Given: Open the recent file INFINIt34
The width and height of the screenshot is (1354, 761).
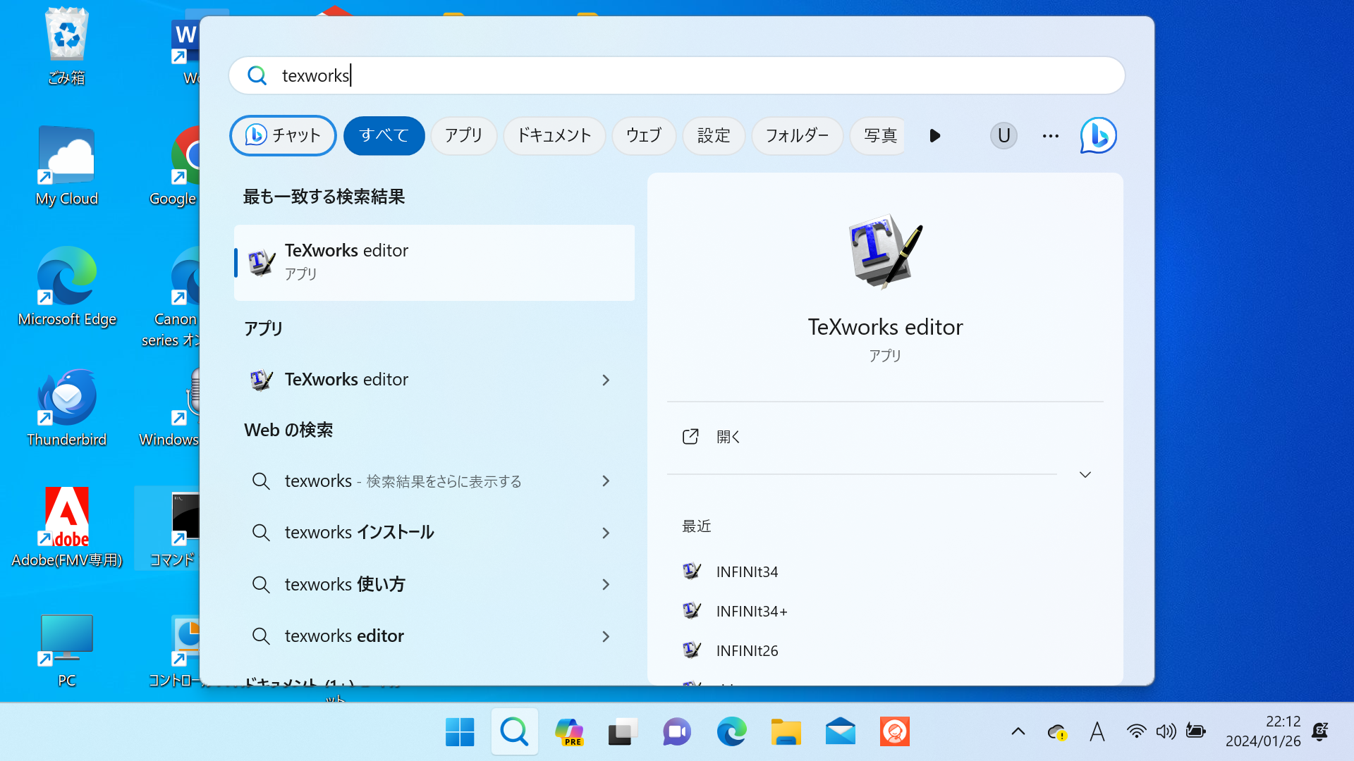Looking at the screenshot, I should [x=746, y=571].
